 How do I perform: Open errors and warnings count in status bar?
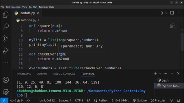point(17,100)
